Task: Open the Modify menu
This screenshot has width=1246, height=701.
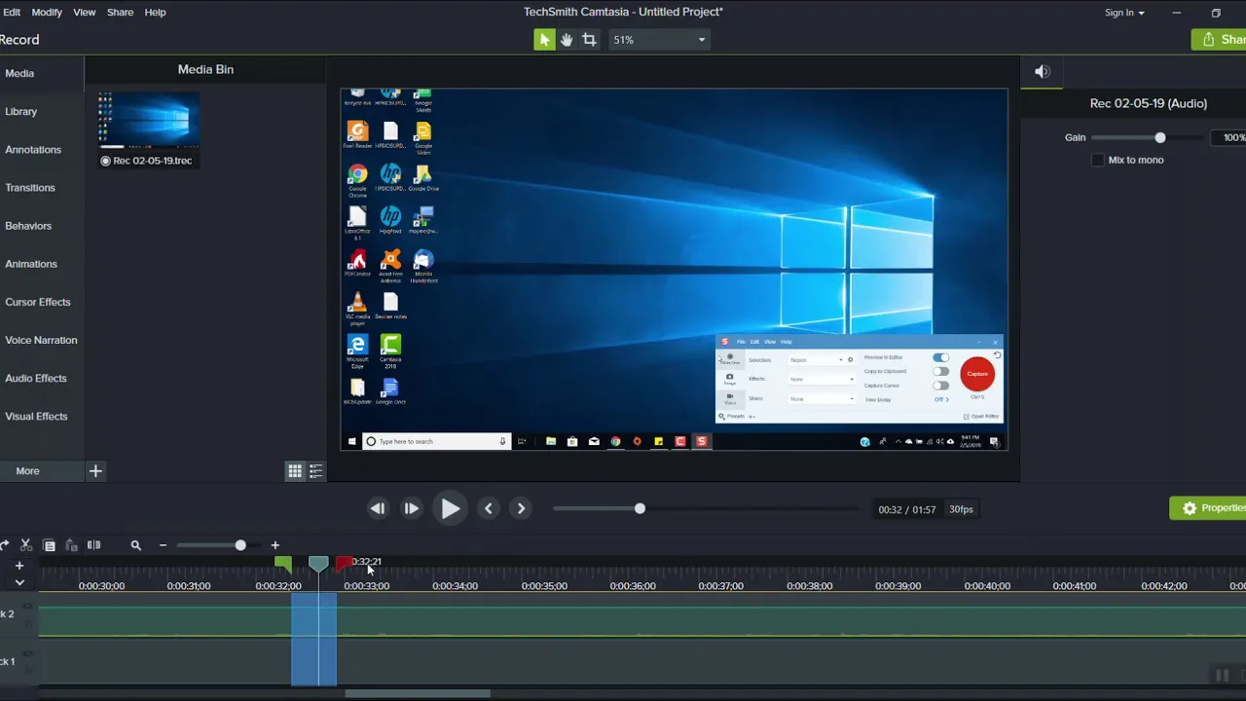Action: pos(47,12)
